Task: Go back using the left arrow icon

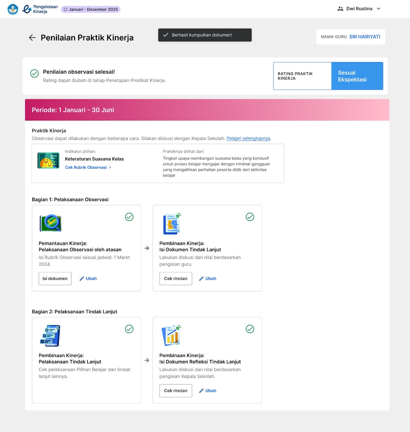Action: pyautogui.click(x=32, y=38)
